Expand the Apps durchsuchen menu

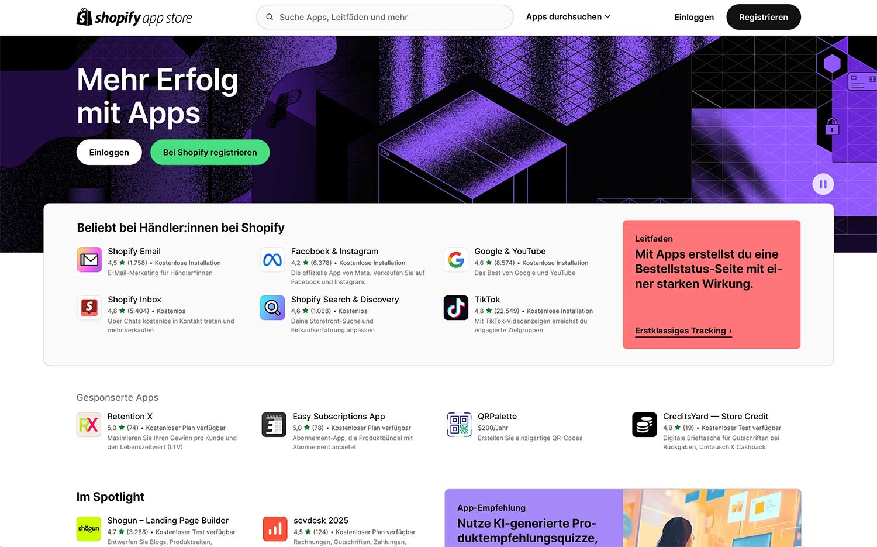[568, 17]
